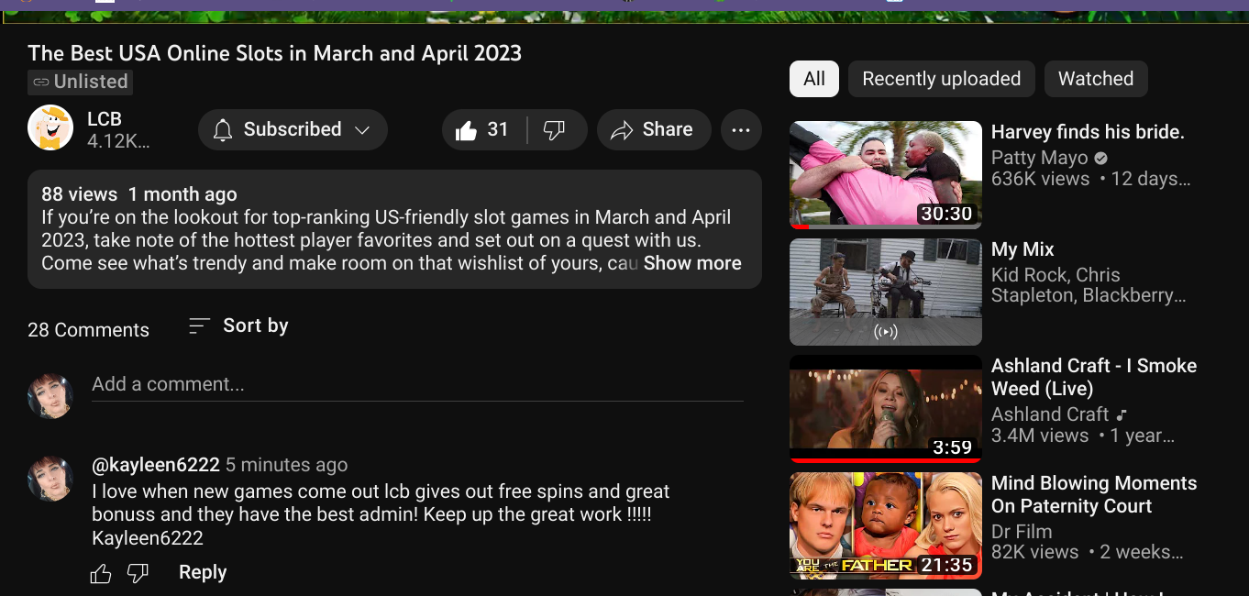1249x596 pixels.
Task: Open Harvey finds his bride thumbnail
Action: pyautogui.click(x=886, y=174)
